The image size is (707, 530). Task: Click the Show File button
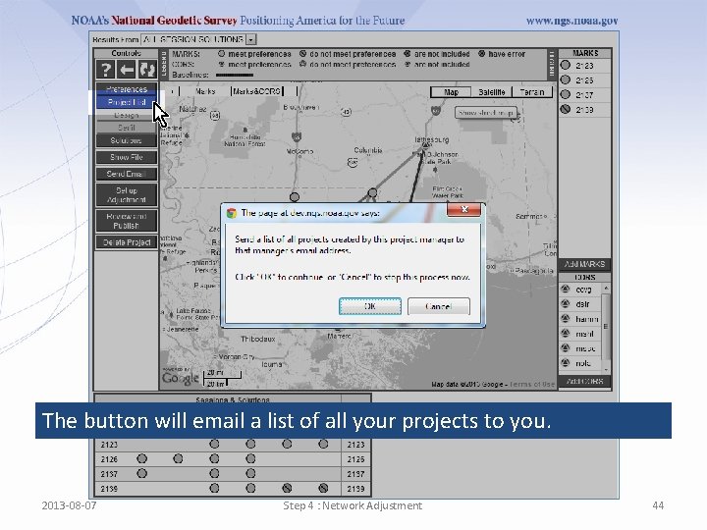coord(127,157)
